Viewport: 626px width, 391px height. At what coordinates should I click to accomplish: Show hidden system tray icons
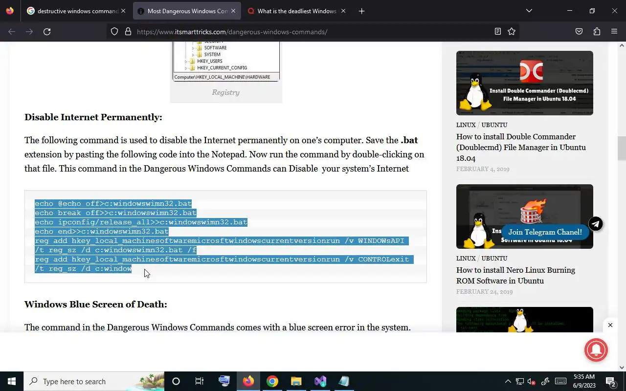pyautogui.click(x=508, y=381)
